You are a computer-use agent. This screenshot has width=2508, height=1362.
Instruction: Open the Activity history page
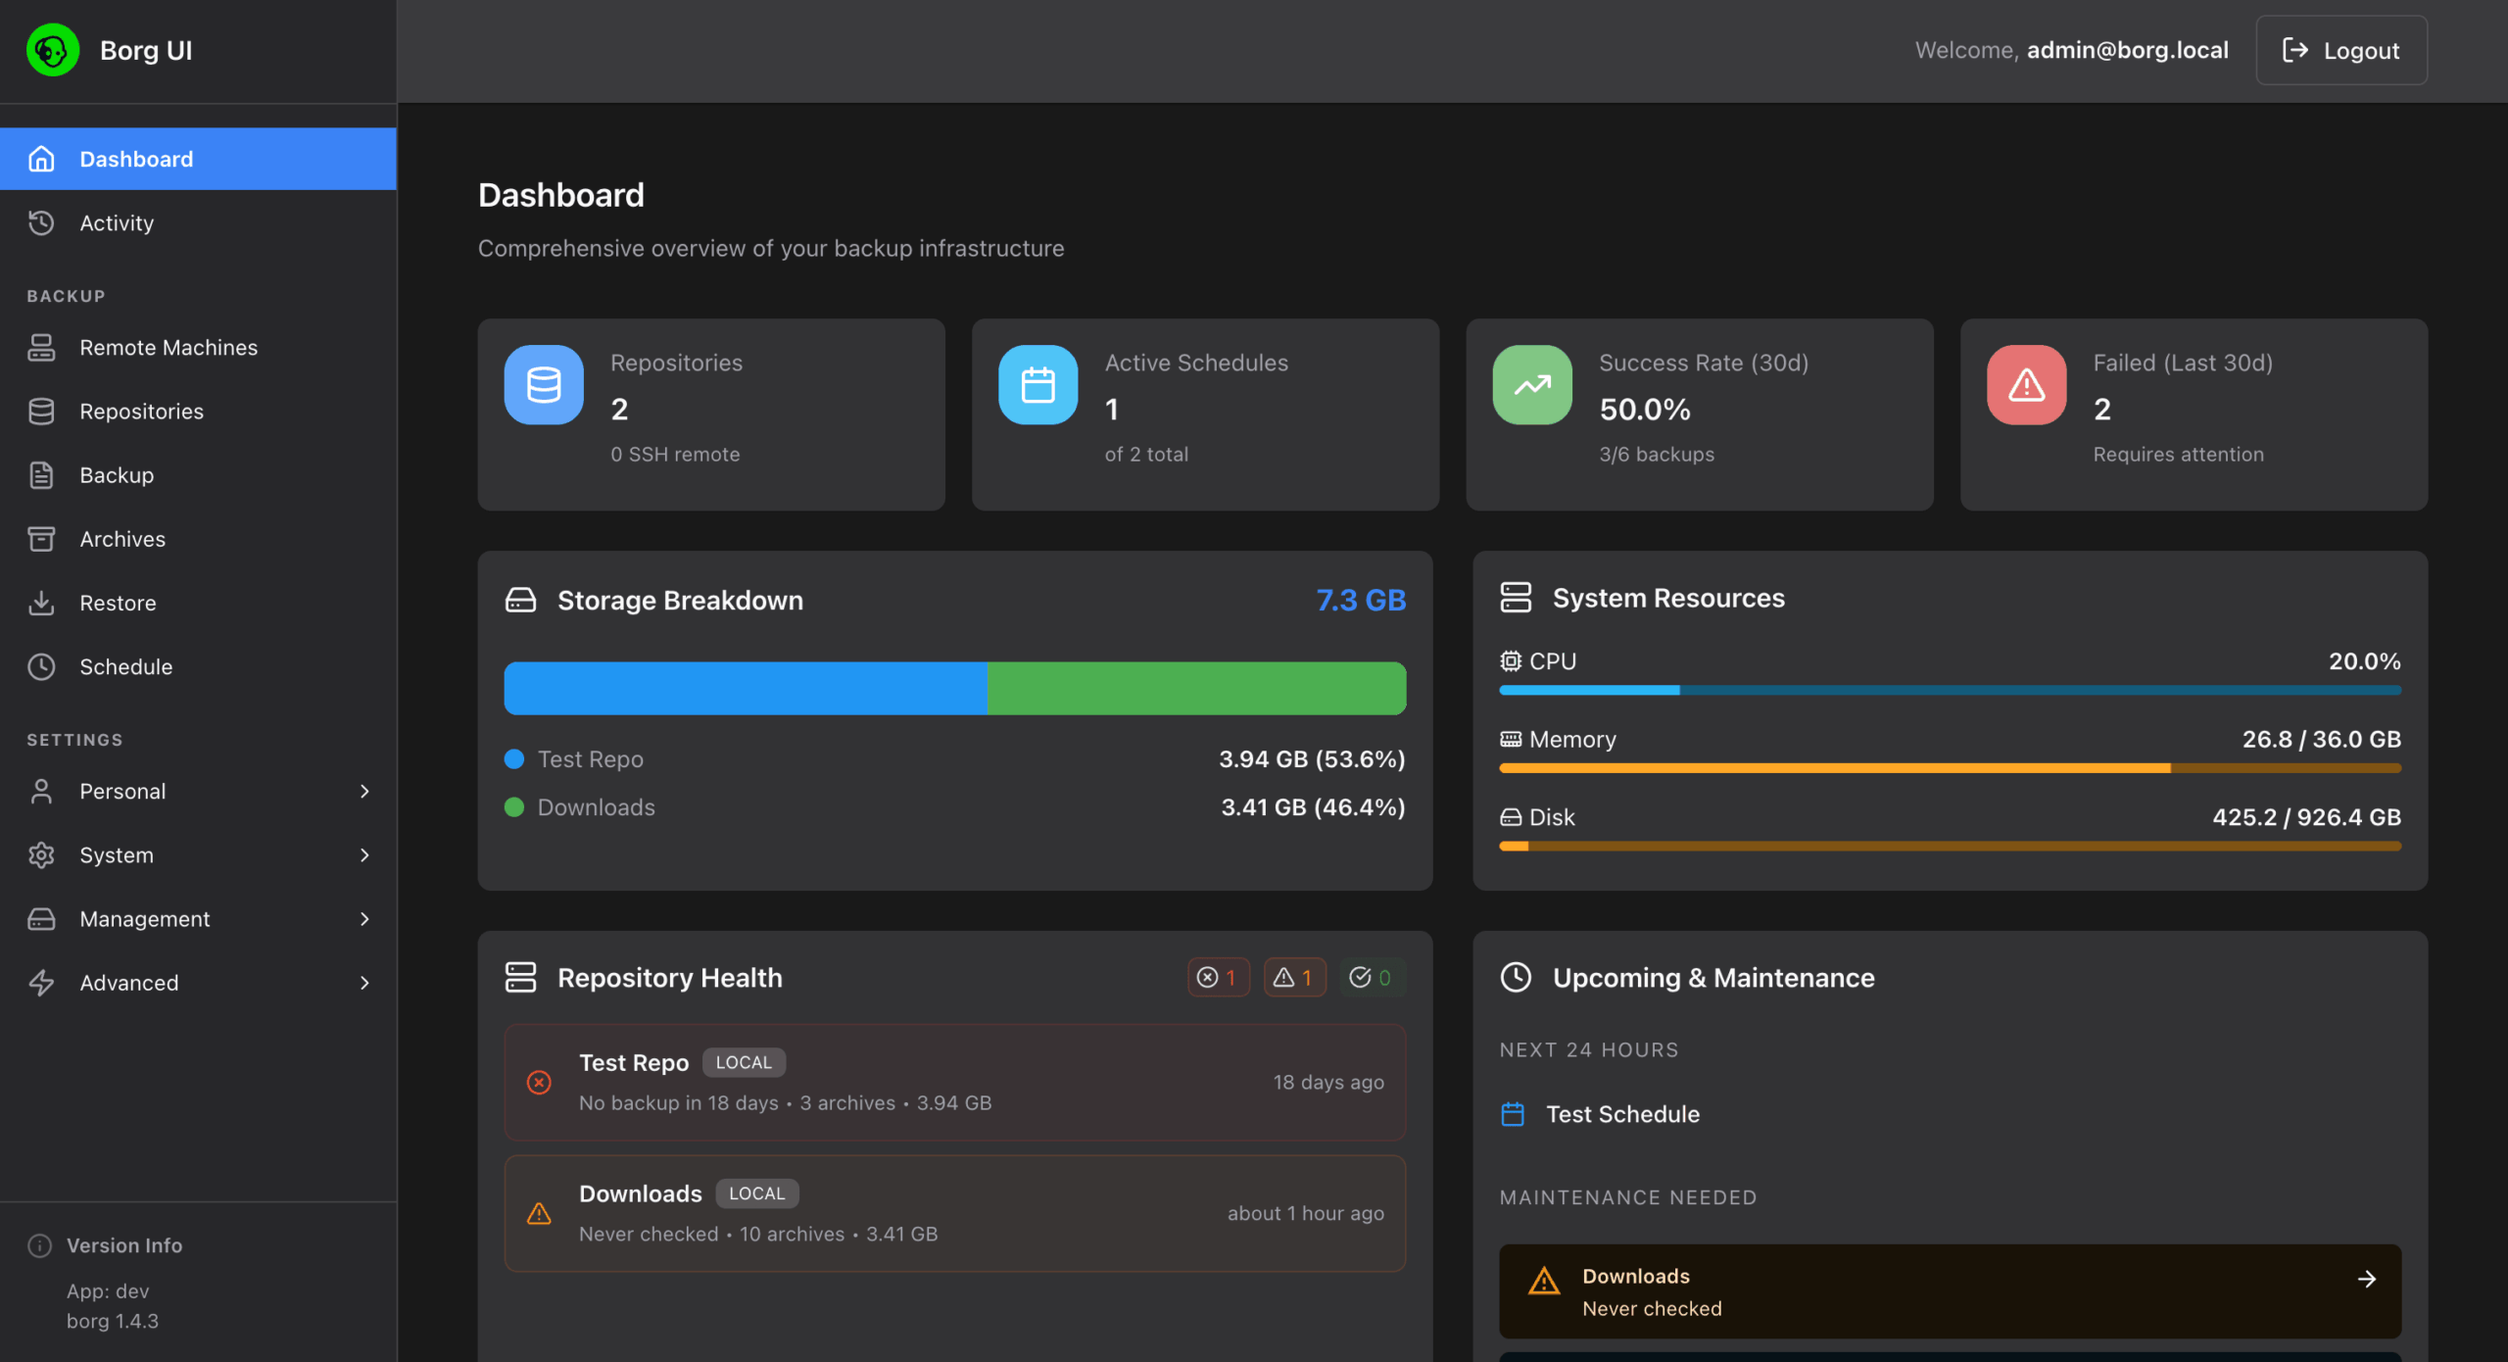117,222
